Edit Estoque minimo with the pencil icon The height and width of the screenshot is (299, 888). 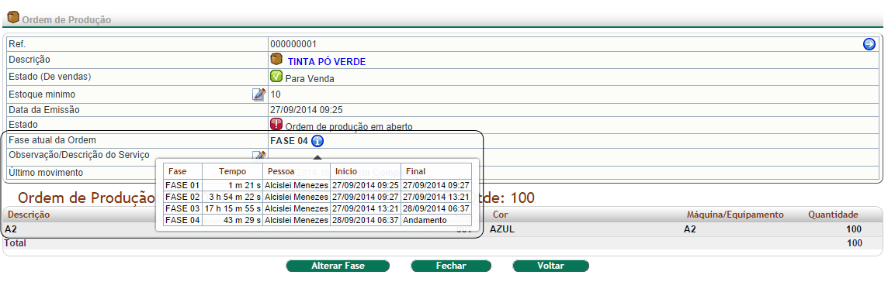(258, 95)
